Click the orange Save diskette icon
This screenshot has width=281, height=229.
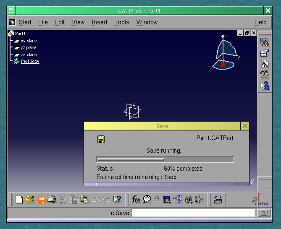coord(42,200)
